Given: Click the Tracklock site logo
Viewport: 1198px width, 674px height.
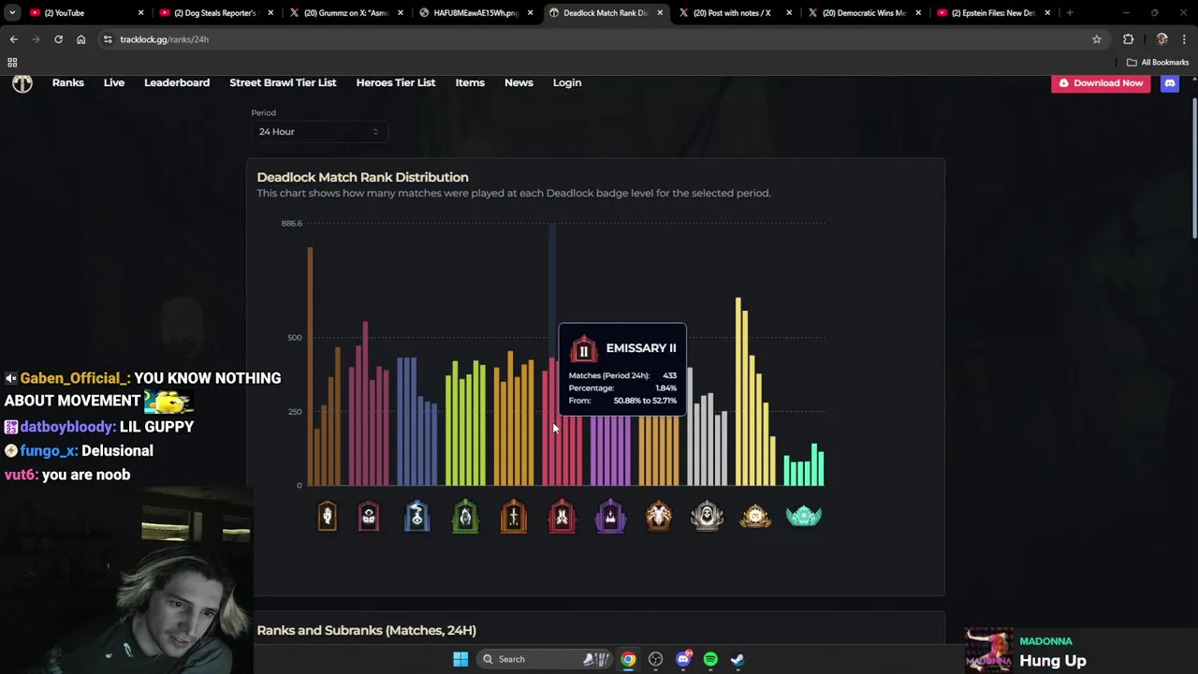Looking at the screenshot, I should point(22,83).
